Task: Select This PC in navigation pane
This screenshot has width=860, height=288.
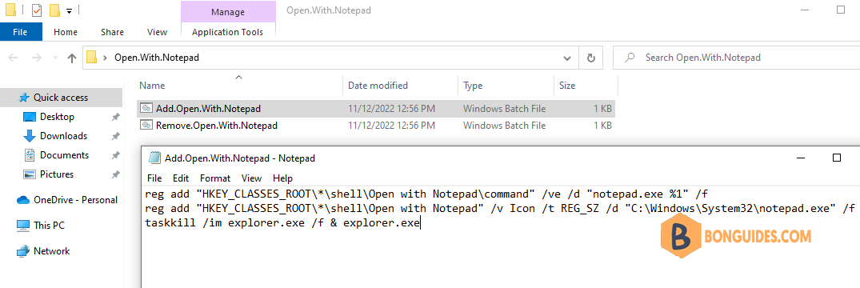Action: [x=50, y=226]
